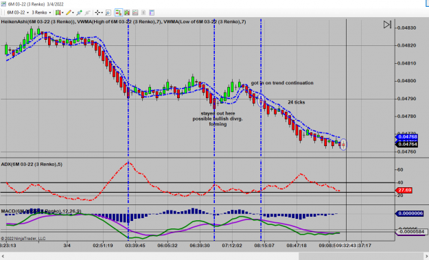429x260 pixels.
Task: Select the 'got in on trend continuation' annotation
Action: point(282,83)
